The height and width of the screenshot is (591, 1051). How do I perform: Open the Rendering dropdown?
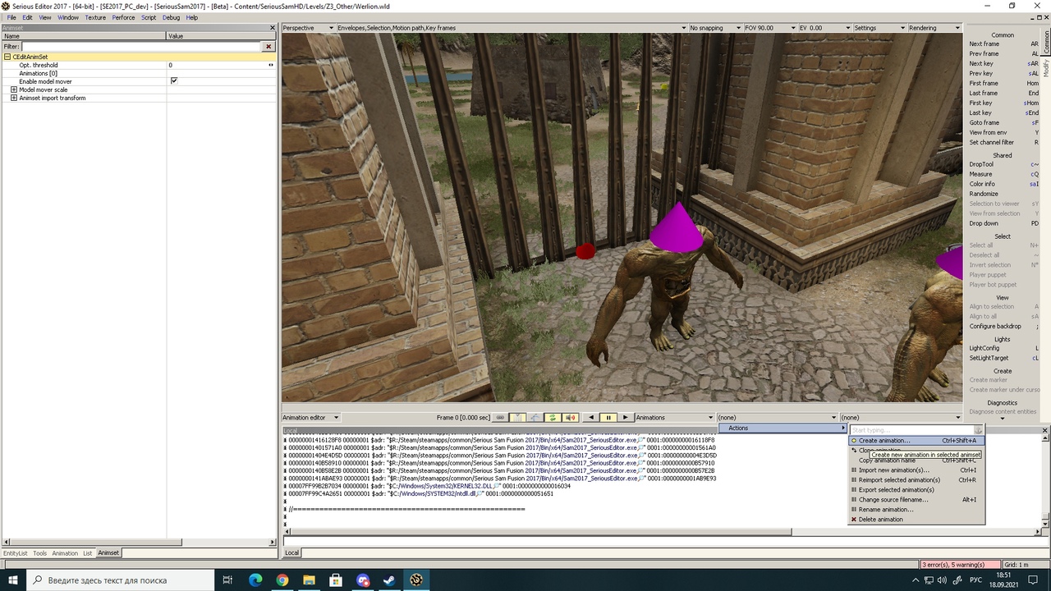click(x=934, y=28)
